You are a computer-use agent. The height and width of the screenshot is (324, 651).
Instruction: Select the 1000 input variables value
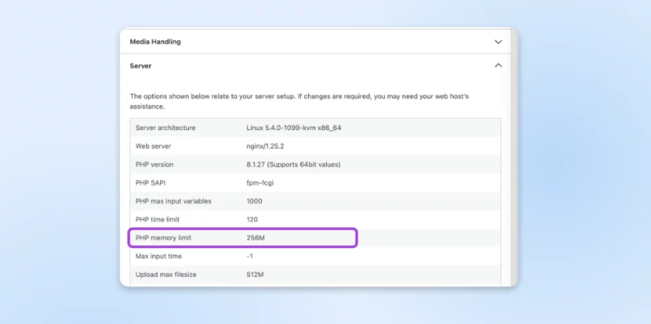[x=254, y=201]
